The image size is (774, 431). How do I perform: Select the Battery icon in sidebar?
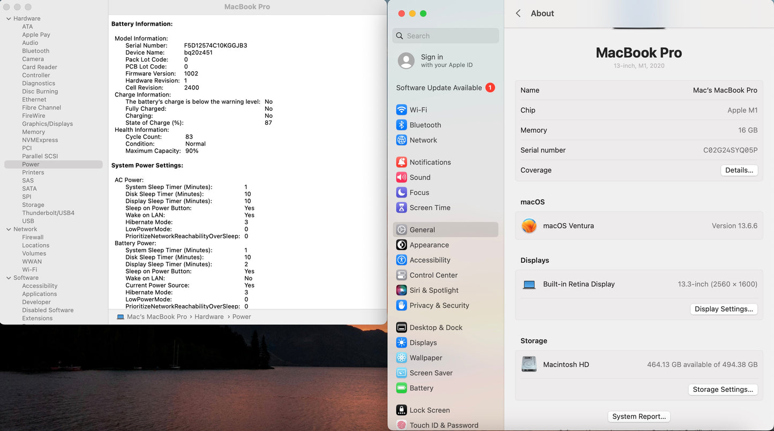pos(401,388)
